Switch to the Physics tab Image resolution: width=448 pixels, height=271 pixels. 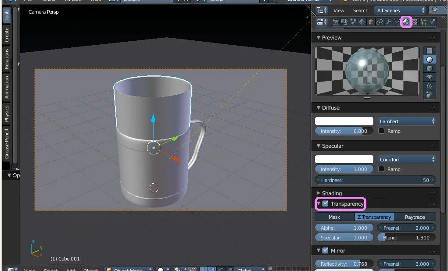coord(7,114)
